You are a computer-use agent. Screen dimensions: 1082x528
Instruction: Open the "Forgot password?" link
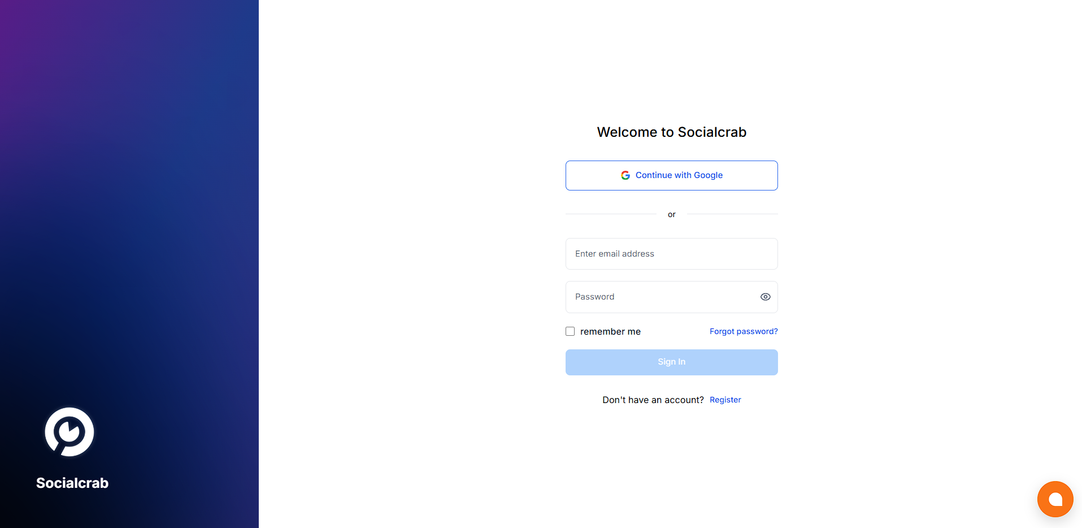743,331
